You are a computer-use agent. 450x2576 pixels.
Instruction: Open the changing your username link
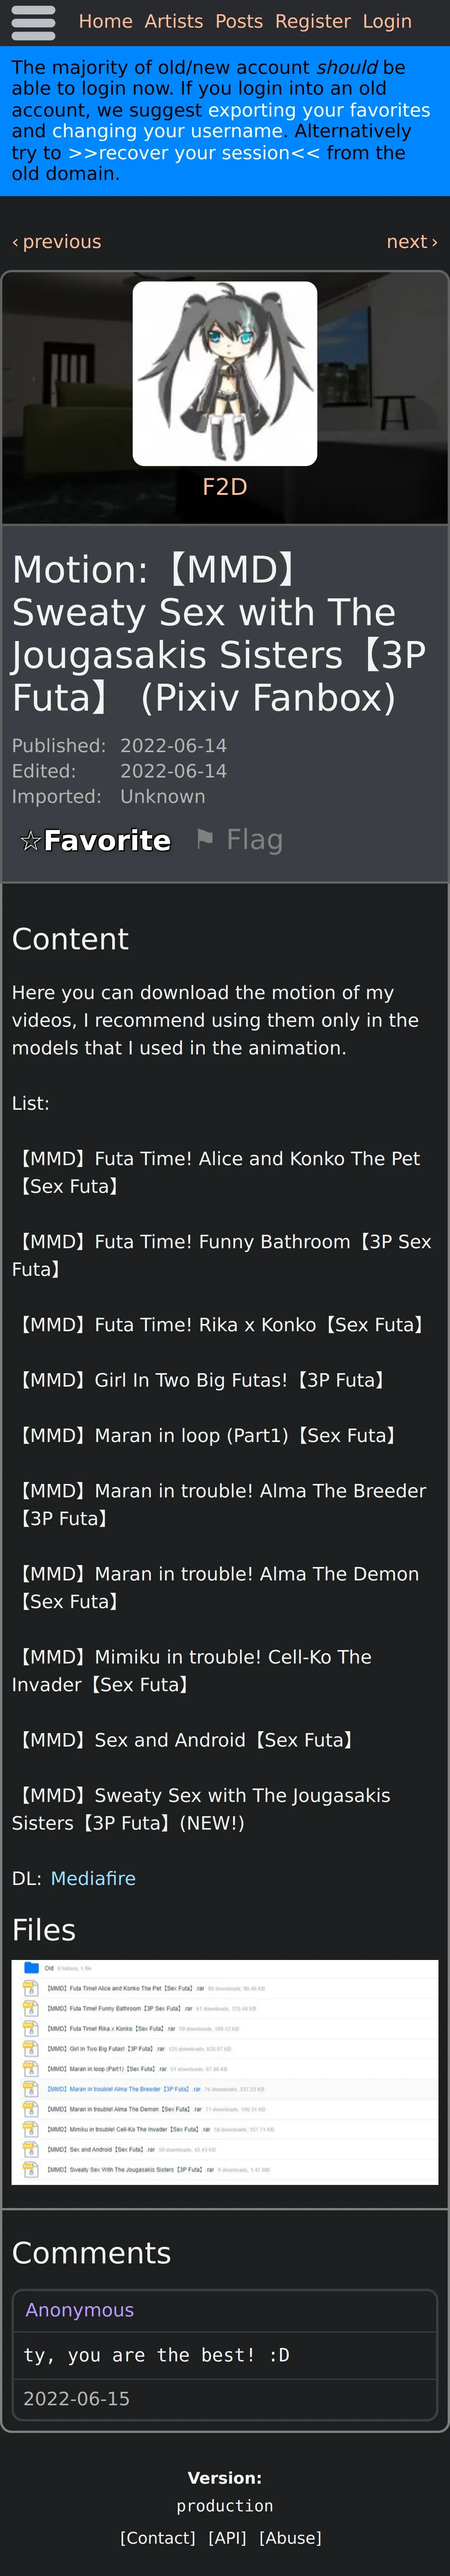tap(168, 131)
